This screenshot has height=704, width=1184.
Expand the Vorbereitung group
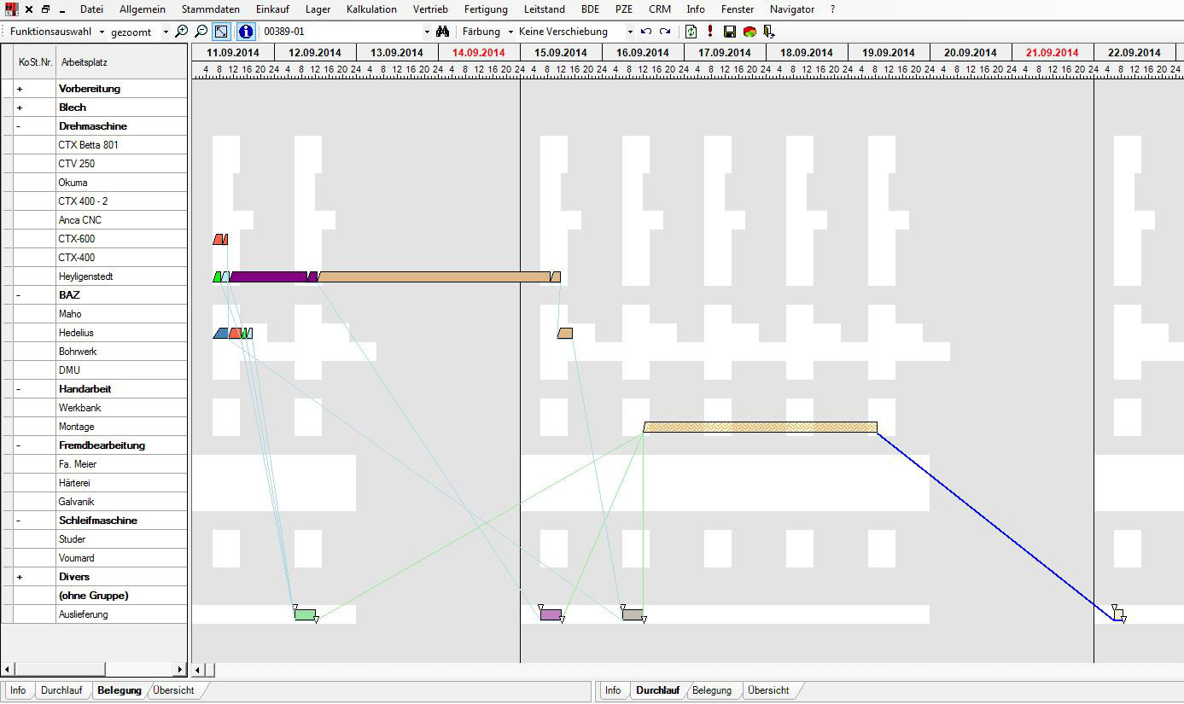(19, 88)
